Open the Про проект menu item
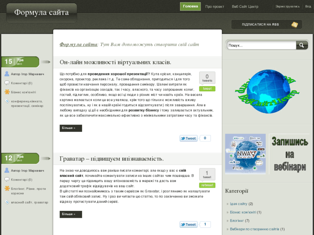 click(x=215, y=6)
